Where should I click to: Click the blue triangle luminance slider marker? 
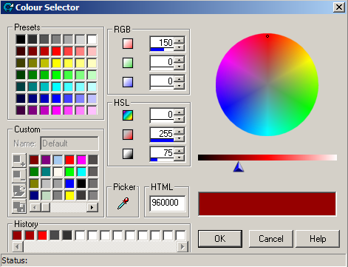pos(239,166)
